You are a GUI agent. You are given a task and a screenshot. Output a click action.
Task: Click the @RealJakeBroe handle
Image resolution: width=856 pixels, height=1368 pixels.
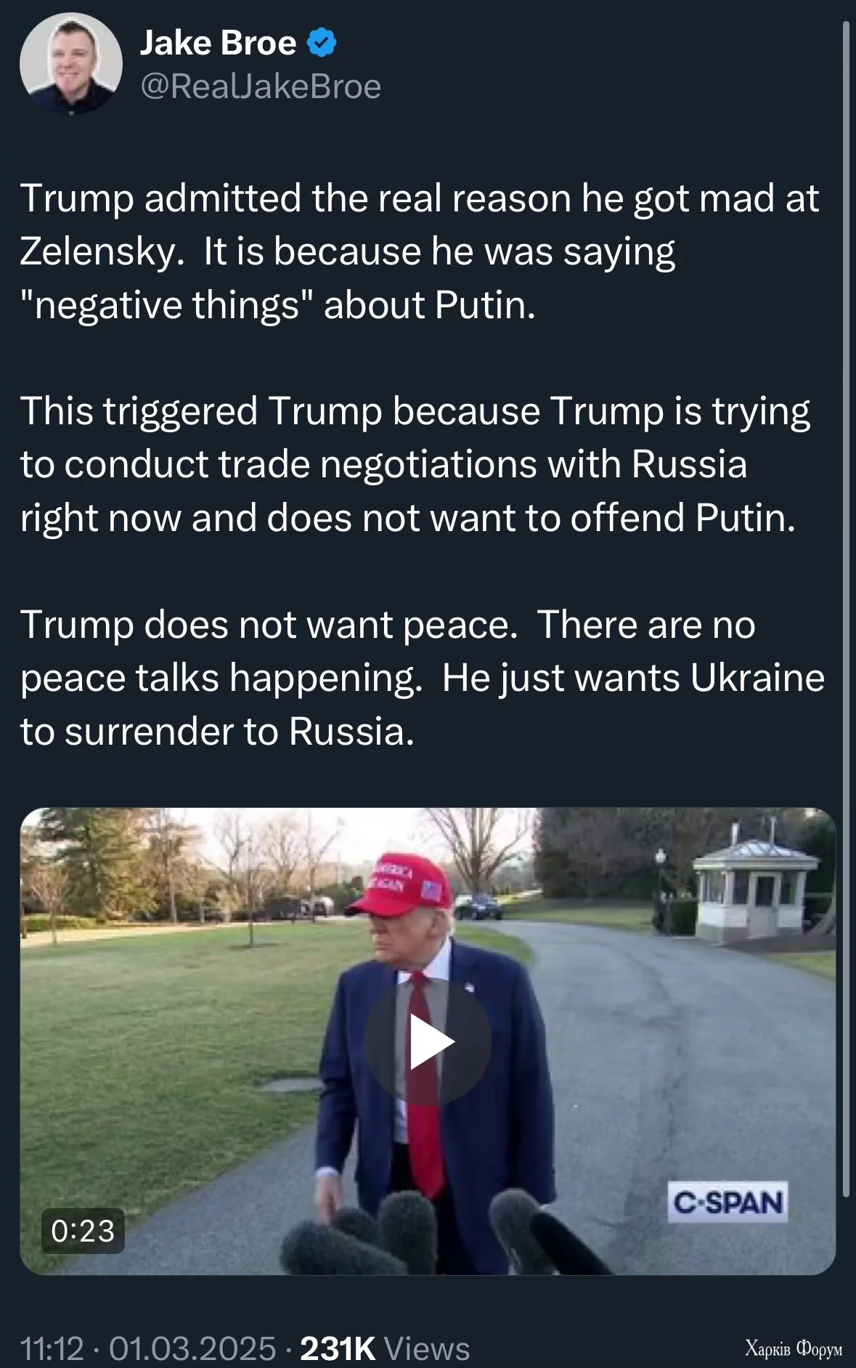point(261,87)
